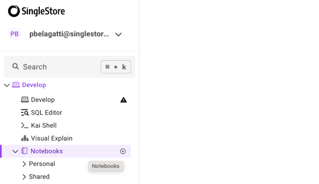Click the magnifying glass search icon
Viewport: 319px width, 184px height.
tap(15, 66)
